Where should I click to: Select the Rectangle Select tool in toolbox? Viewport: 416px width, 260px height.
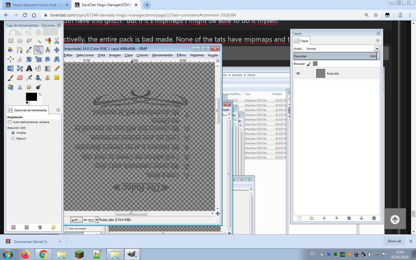[11, 41]
